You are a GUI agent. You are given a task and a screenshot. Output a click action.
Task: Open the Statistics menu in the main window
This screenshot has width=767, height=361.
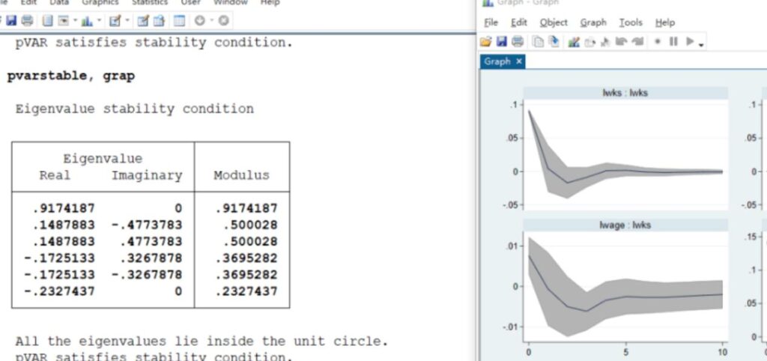[x=150, y=3]
